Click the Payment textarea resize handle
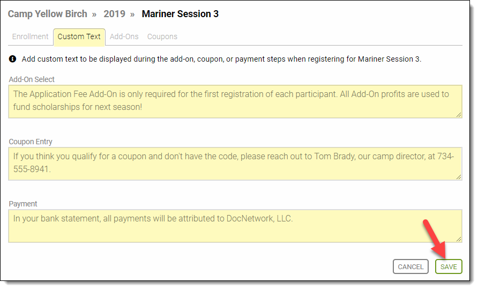The width and height of the screenshot is (478, 289). 459,239
